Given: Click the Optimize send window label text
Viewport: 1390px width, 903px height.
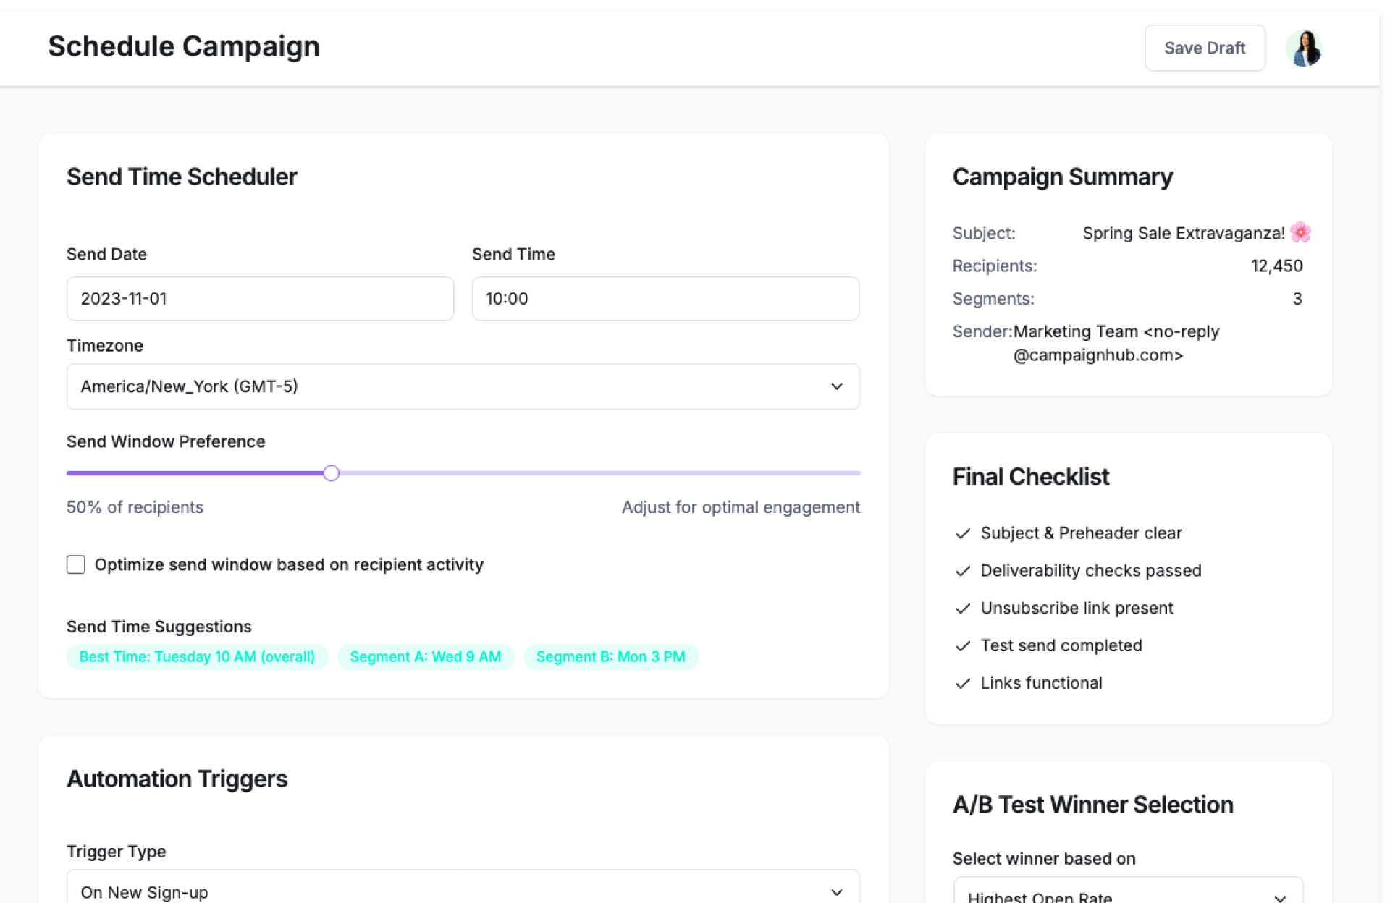Looking at the screenshot, I should (289, 564).
